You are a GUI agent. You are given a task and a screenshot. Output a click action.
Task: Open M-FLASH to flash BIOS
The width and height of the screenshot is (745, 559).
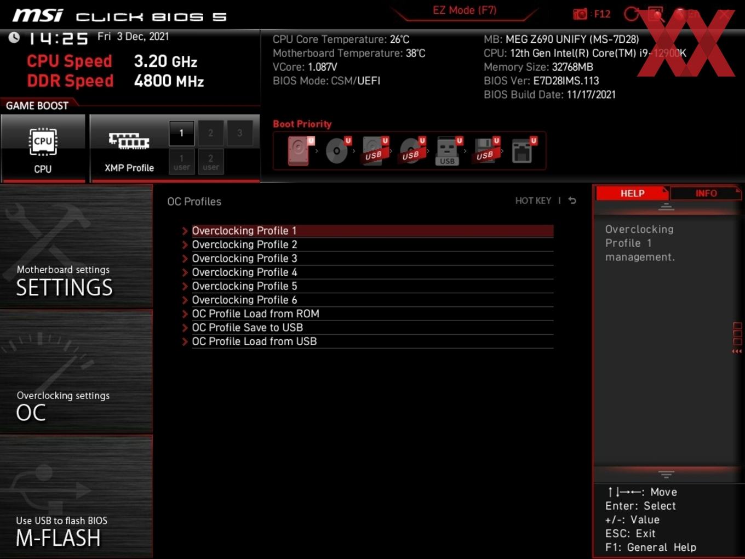click(76, 497)
